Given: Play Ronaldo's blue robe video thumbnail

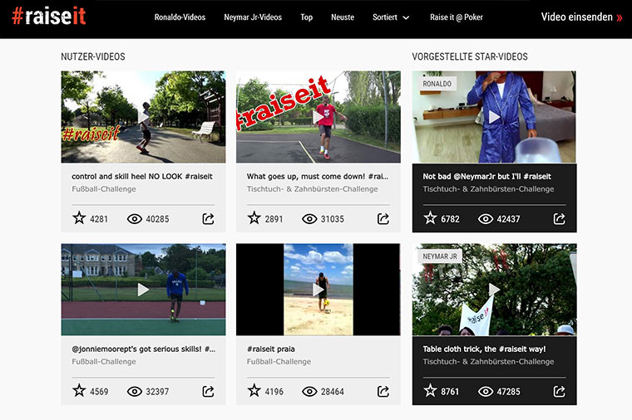Looking at the screenshot, I should [494, 117].
